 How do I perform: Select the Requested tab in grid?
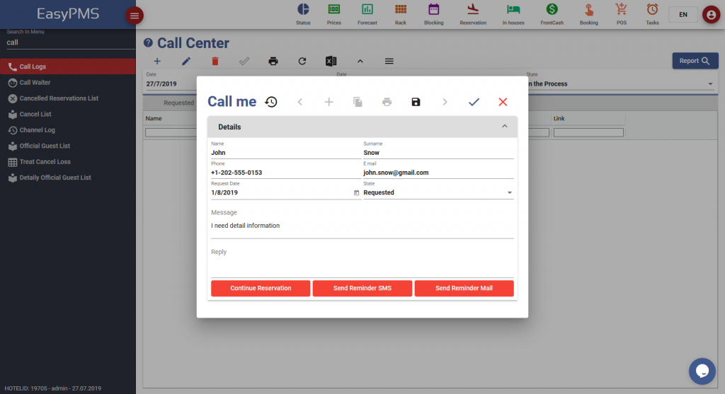pos(178,103)
